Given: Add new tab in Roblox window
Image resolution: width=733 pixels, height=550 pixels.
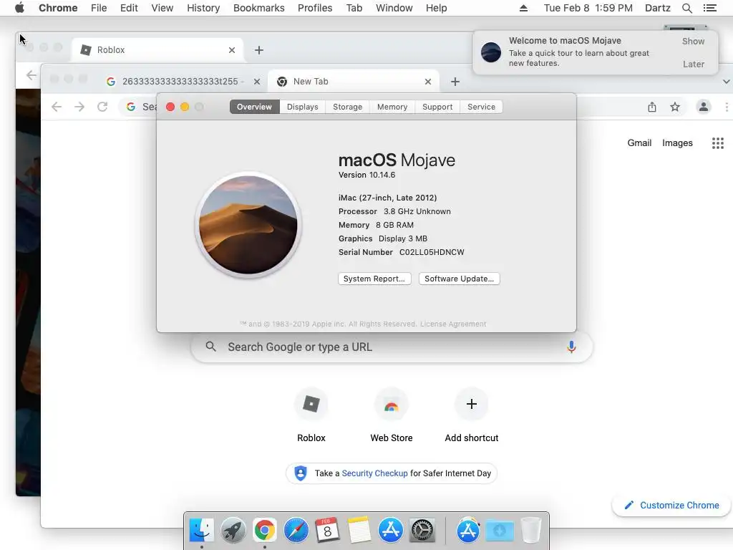Looking at the screenshot, I should pyautogui.click(x=259, y=50).
